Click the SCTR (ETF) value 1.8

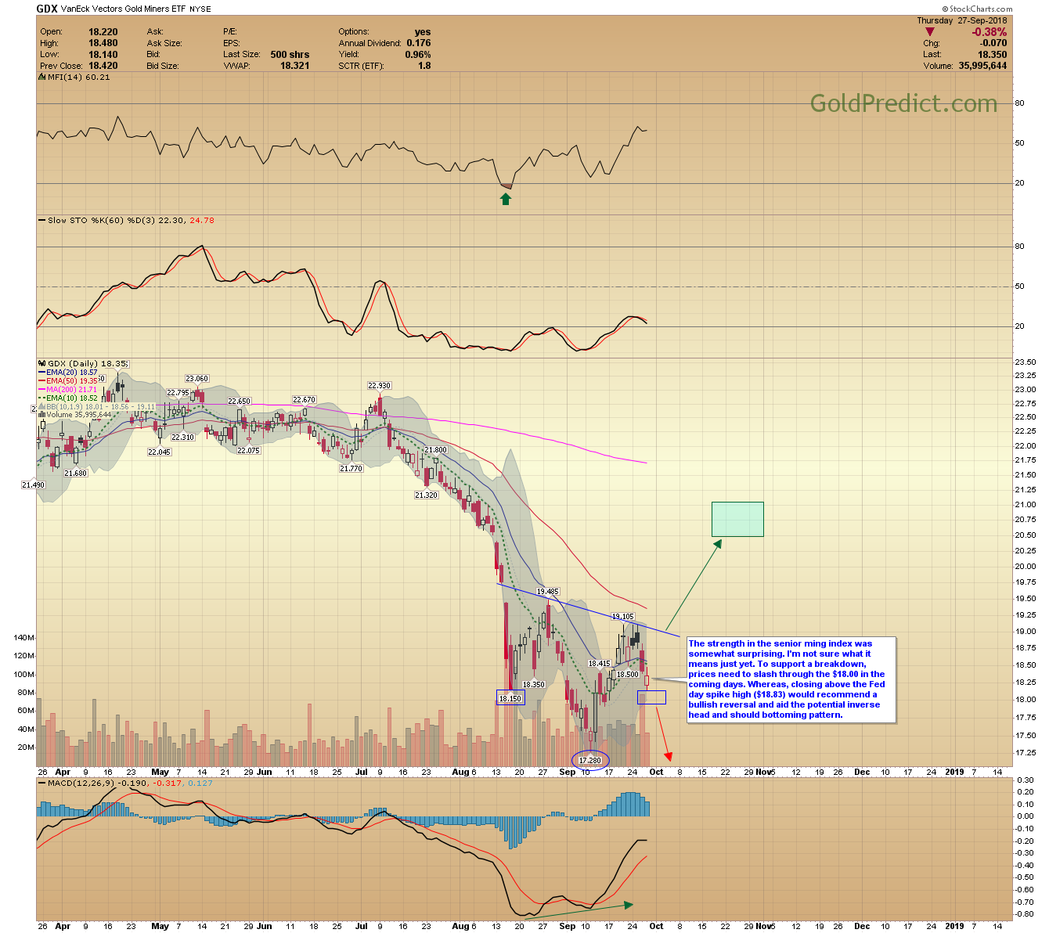tap(424, 66)
